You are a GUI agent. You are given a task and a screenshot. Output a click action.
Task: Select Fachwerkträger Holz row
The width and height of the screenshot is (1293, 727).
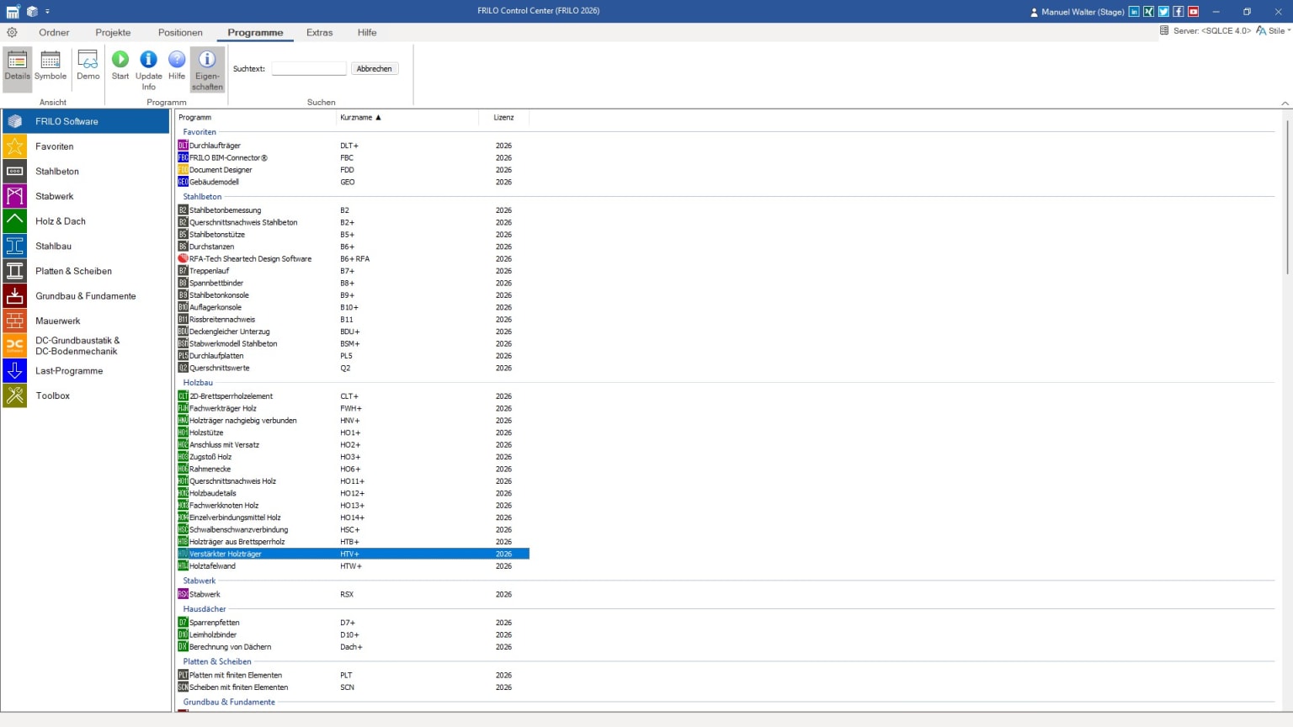(x=353, y=408)
